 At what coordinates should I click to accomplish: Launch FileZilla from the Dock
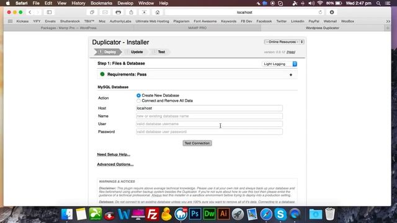pyautogui.click(x=152, y=214)
